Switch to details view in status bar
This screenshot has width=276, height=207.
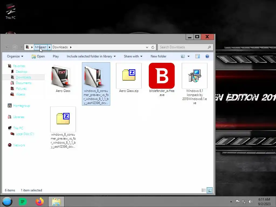204,190
